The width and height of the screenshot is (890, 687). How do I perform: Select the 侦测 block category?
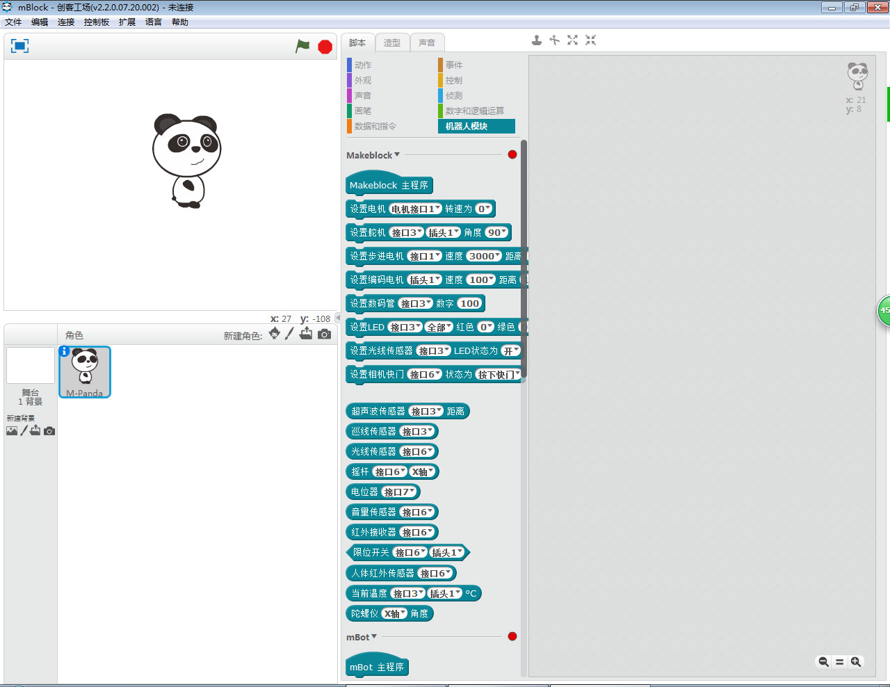tap(454, 96)
